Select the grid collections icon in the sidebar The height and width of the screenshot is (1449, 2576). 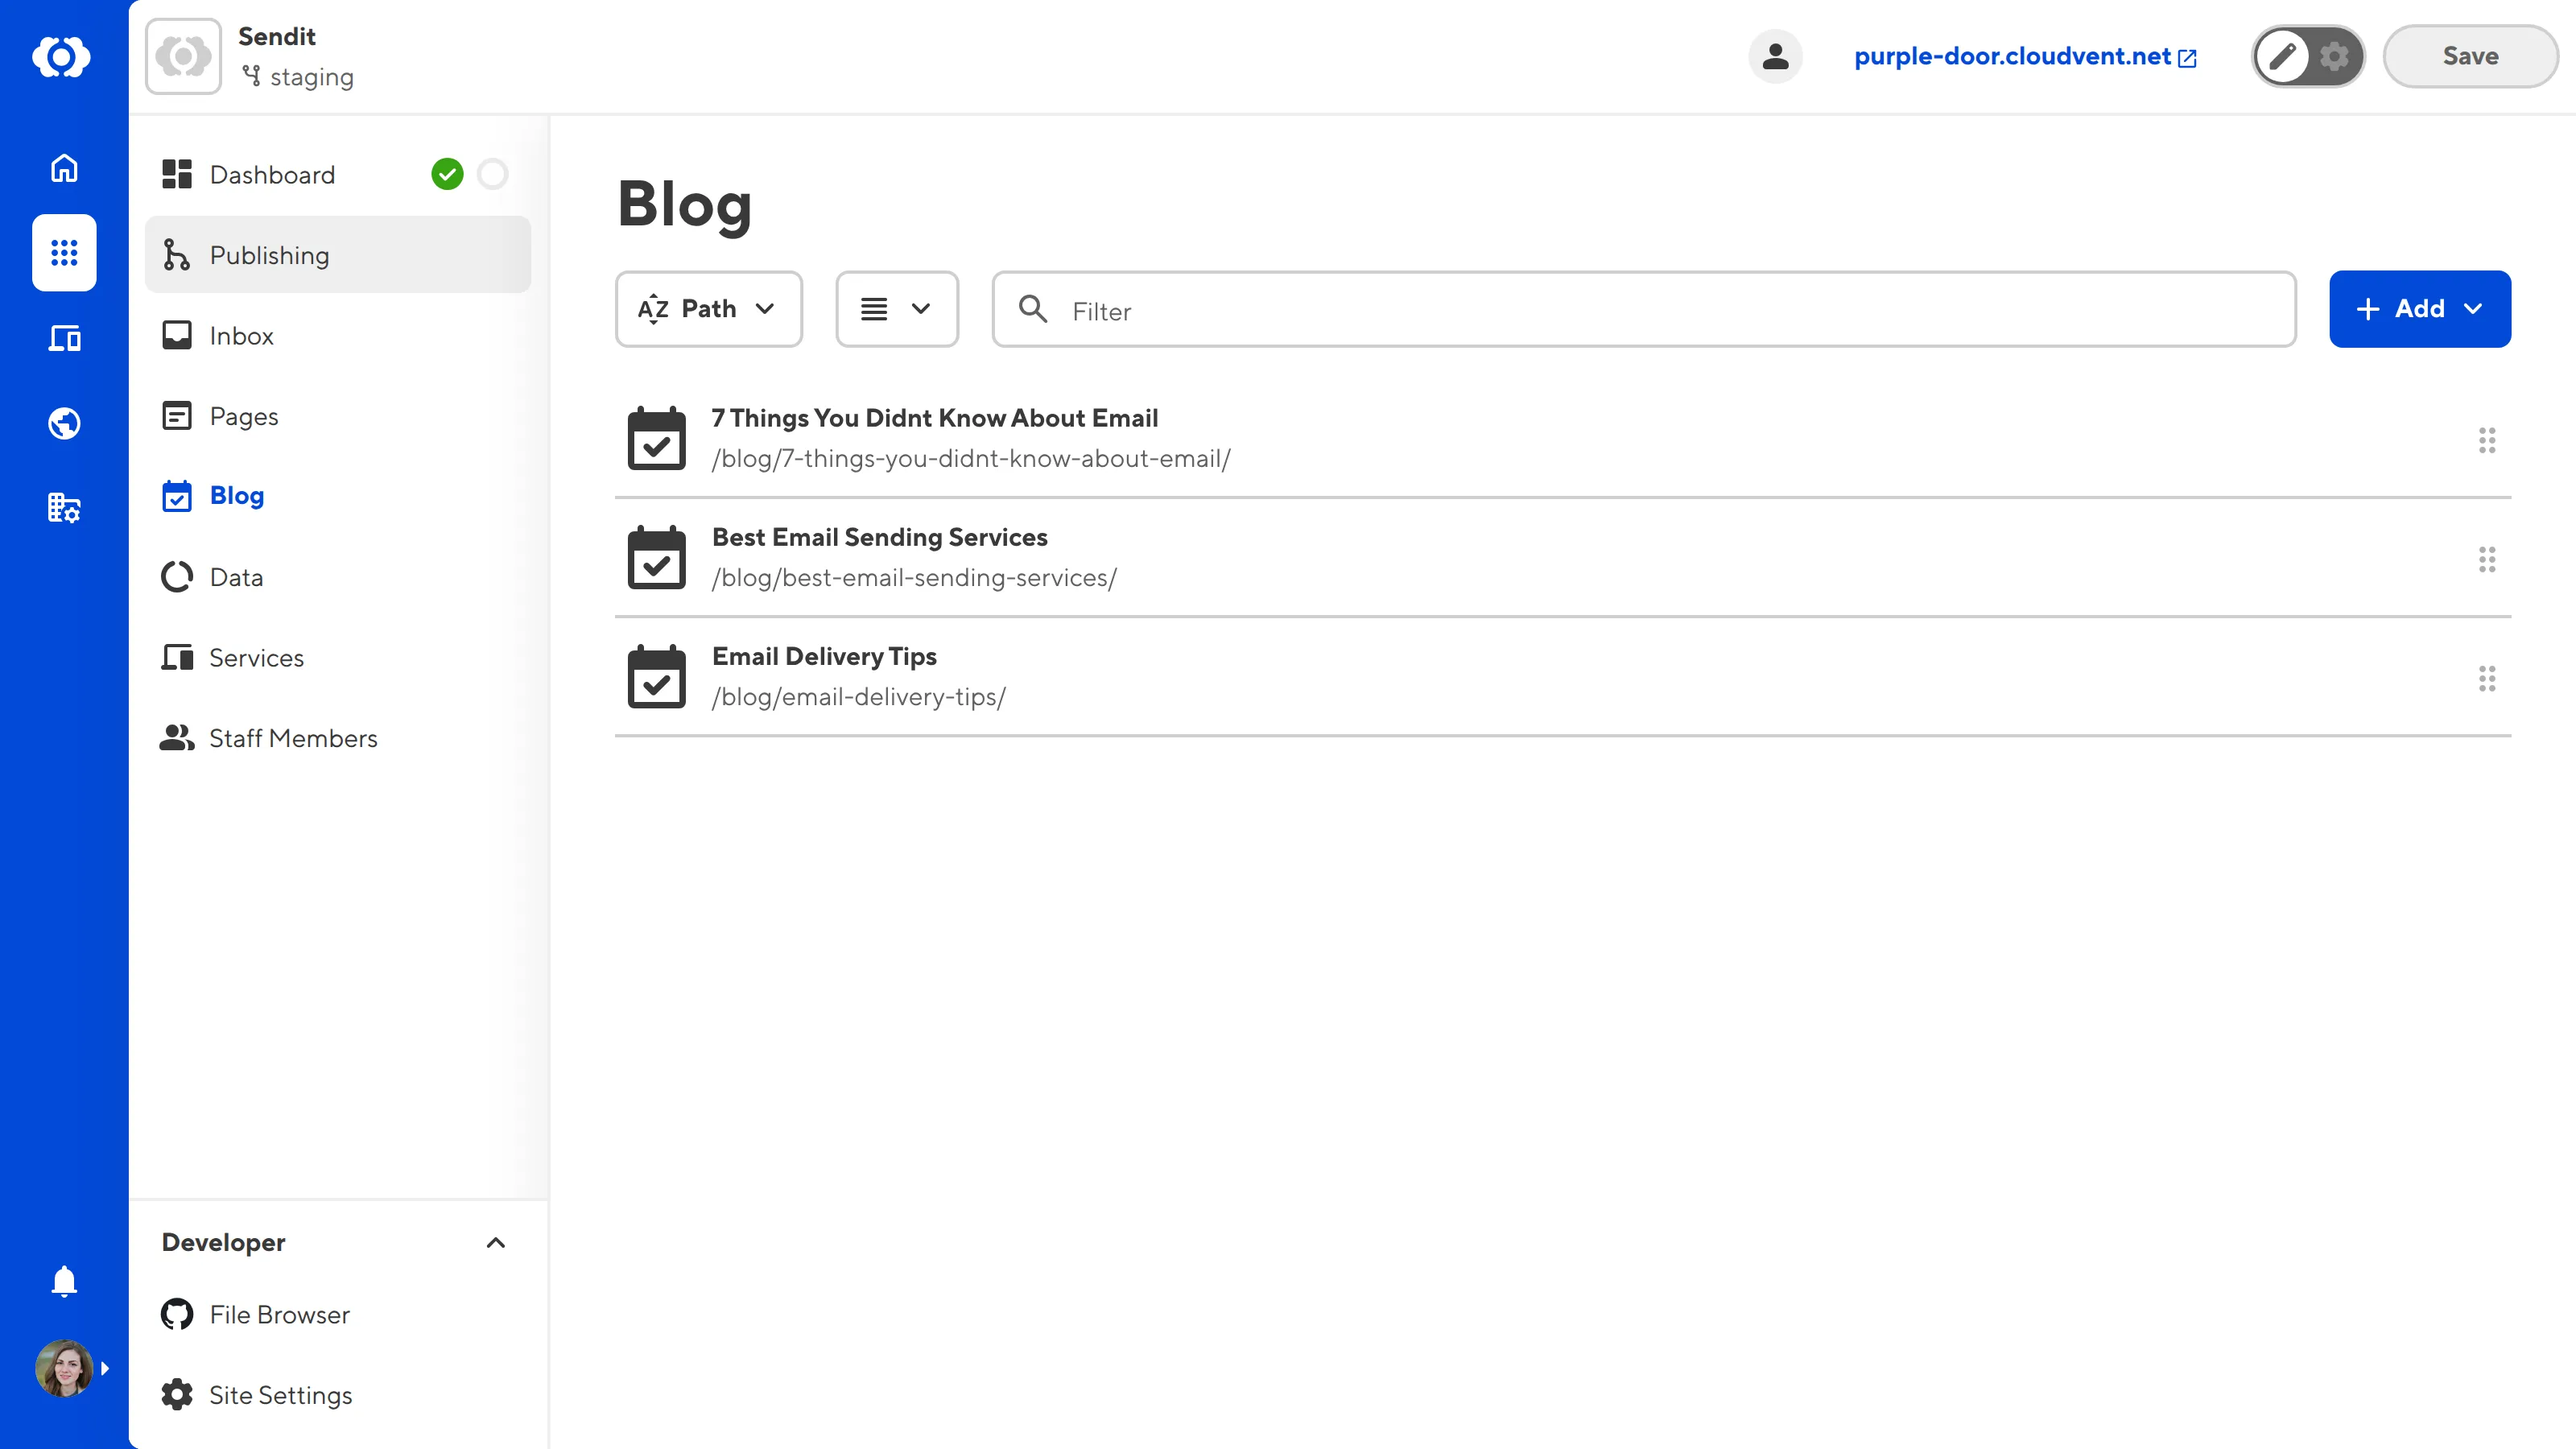(x=63, y=253)
